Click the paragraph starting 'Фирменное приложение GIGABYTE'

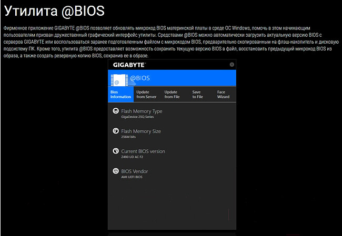click(x=171, y=42)
